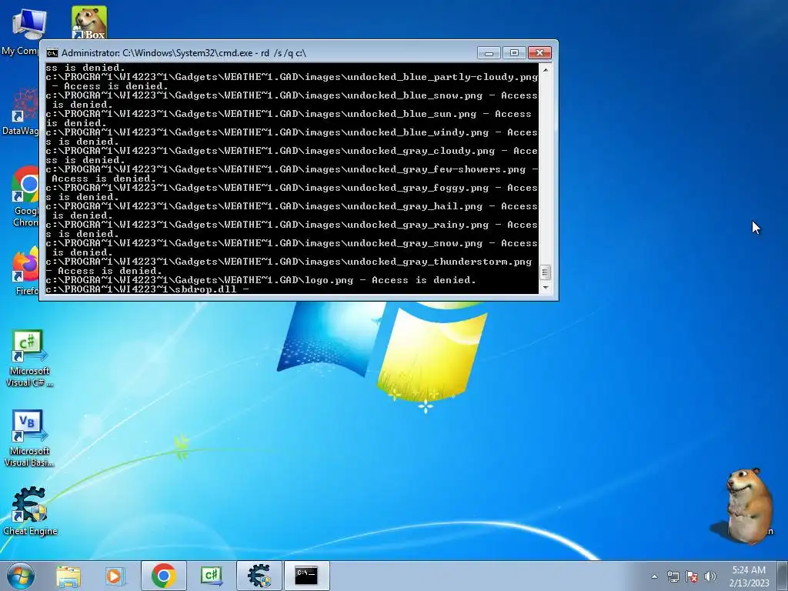788x591 pixels.
Task: Click the Windows Start orb
Action: click(21, 576)
